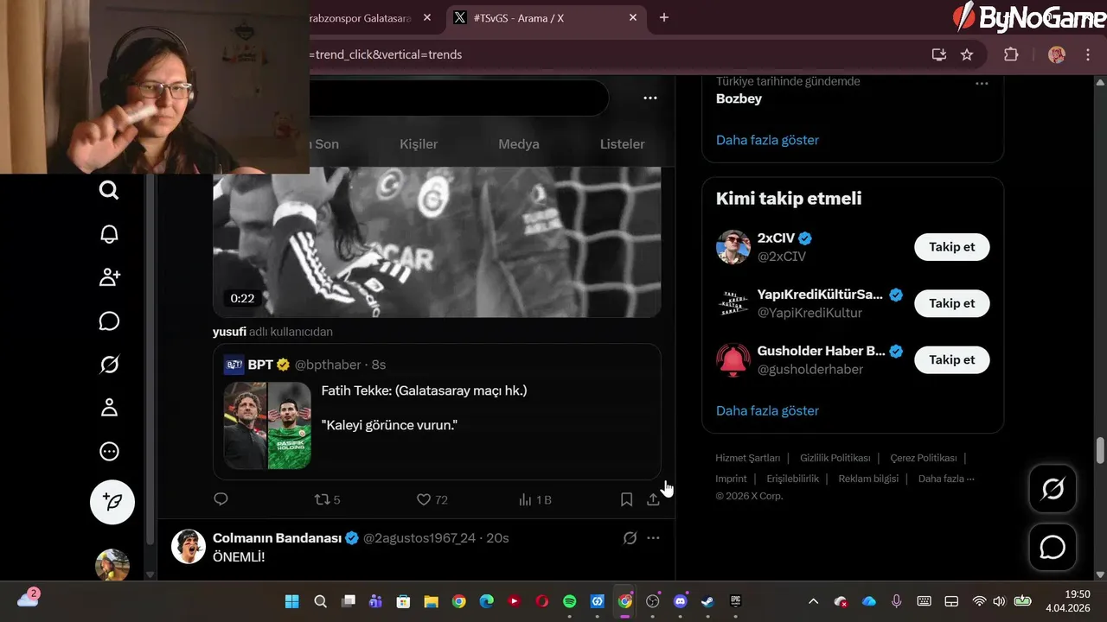
Task: Open Hizmet Şartları footer link
Action: coord(747,458)
